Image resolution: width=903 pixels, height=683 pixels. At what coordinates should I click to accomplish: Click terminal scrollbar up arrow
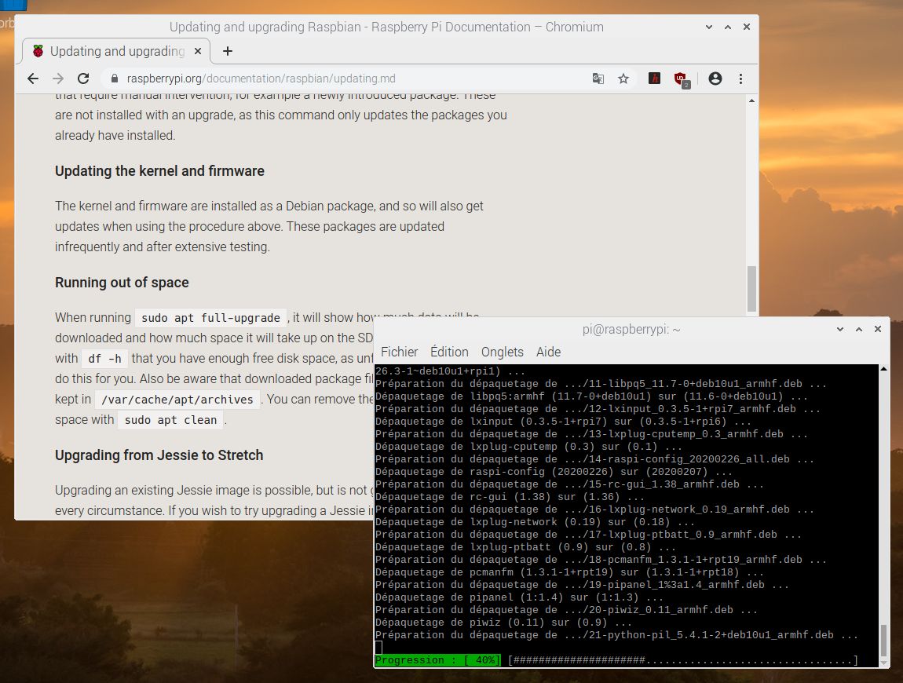tap(883, 368)
